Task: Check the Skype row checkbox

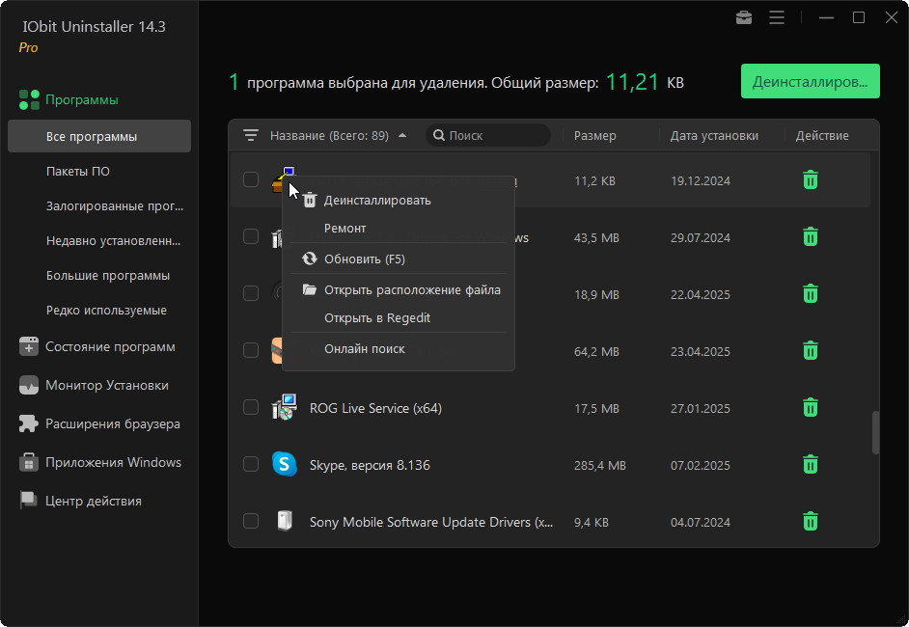Action: [251, 464]
